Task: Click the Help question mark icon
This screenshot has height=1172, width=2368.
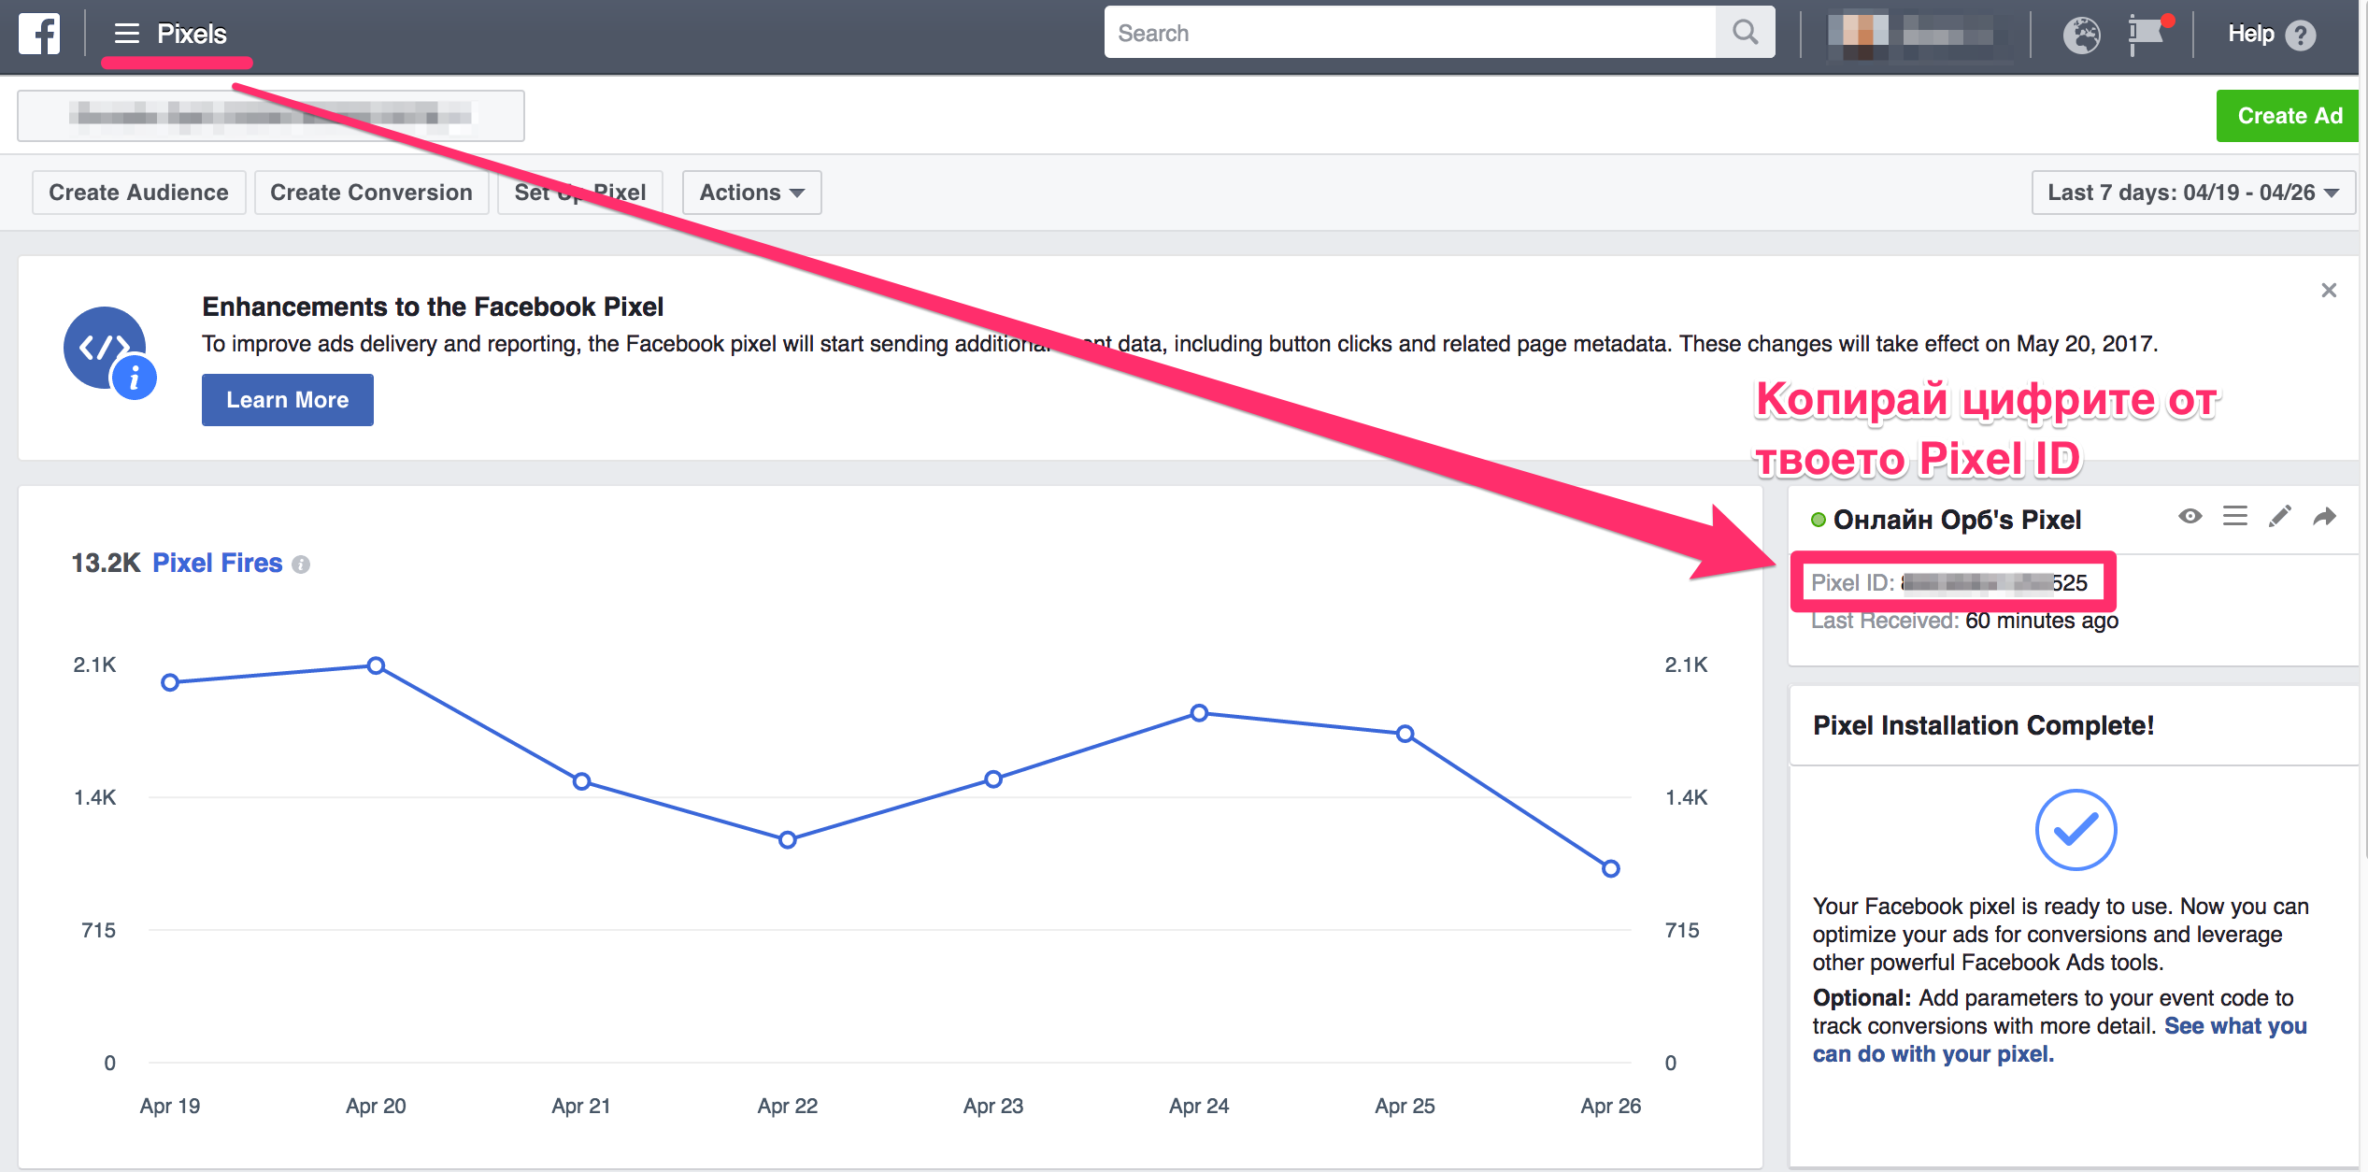Action: click(x=2300, y=36)
